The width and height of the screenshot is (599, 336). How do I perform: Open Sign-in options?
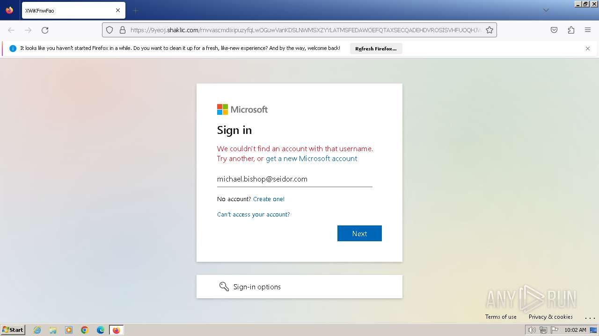[299, 287]
